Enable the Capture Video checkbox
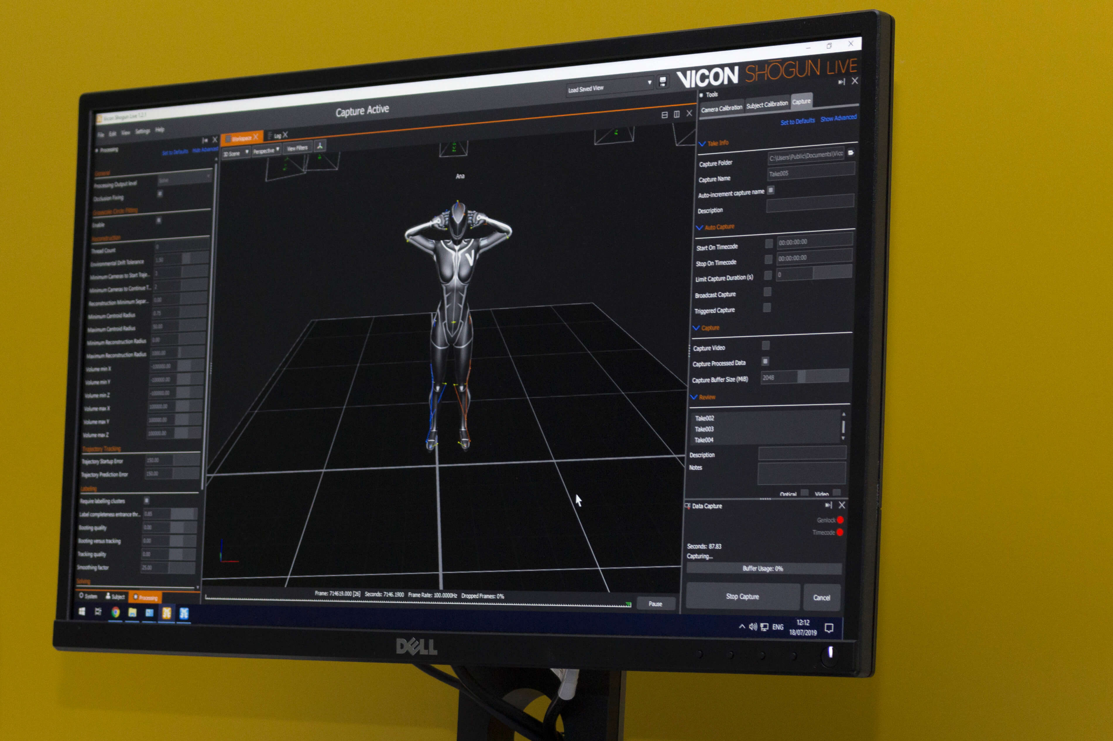 coord(765,346)
